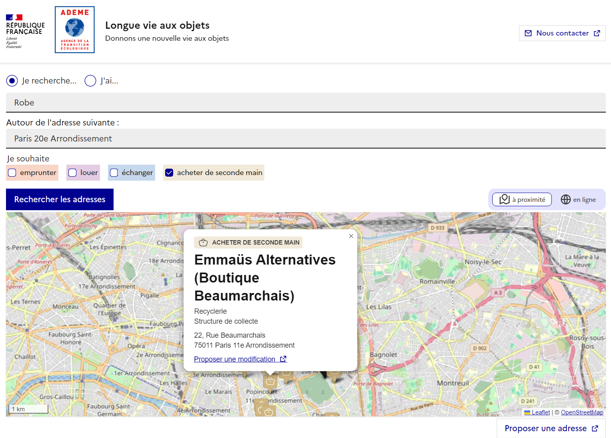Viewport: 611px width, 438px height.
Task: Click Batignolles label on the map
Action: 104,277
